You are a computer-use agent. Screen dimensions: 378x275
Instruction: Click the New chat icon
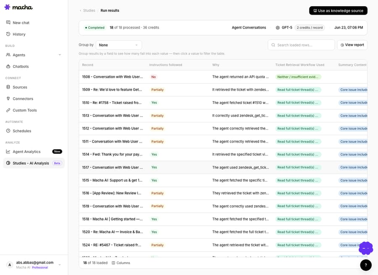point(8,22)
